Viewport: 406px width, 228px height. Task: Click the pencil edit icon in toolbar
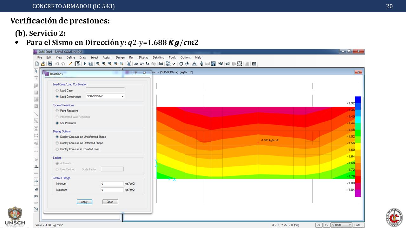(x=70, y=64)
